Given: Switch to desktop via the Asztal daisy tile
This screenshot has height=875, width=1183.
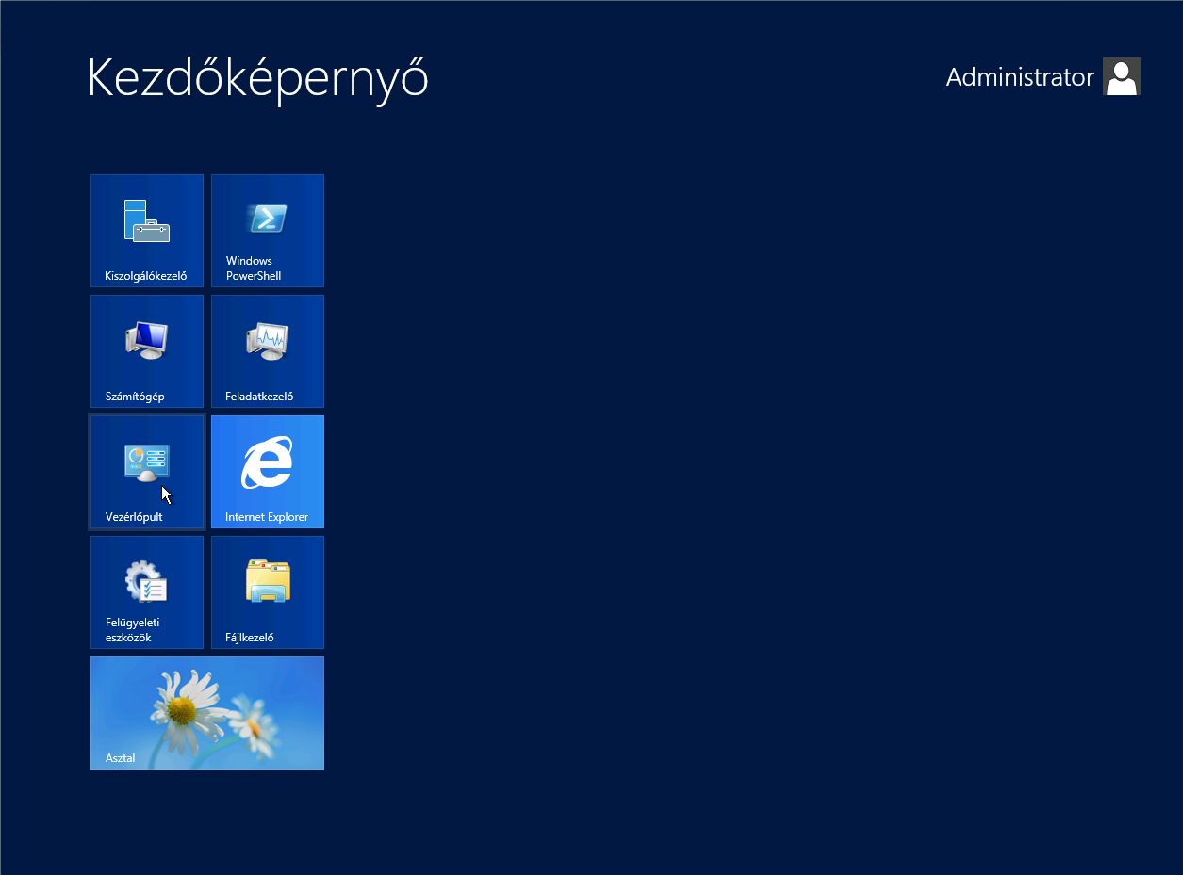Looking at the screenshot, I should point(207,706).
